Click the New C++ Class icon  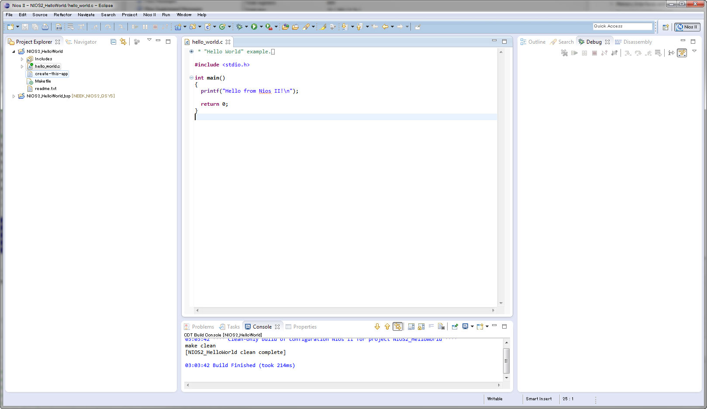(222, 27)
